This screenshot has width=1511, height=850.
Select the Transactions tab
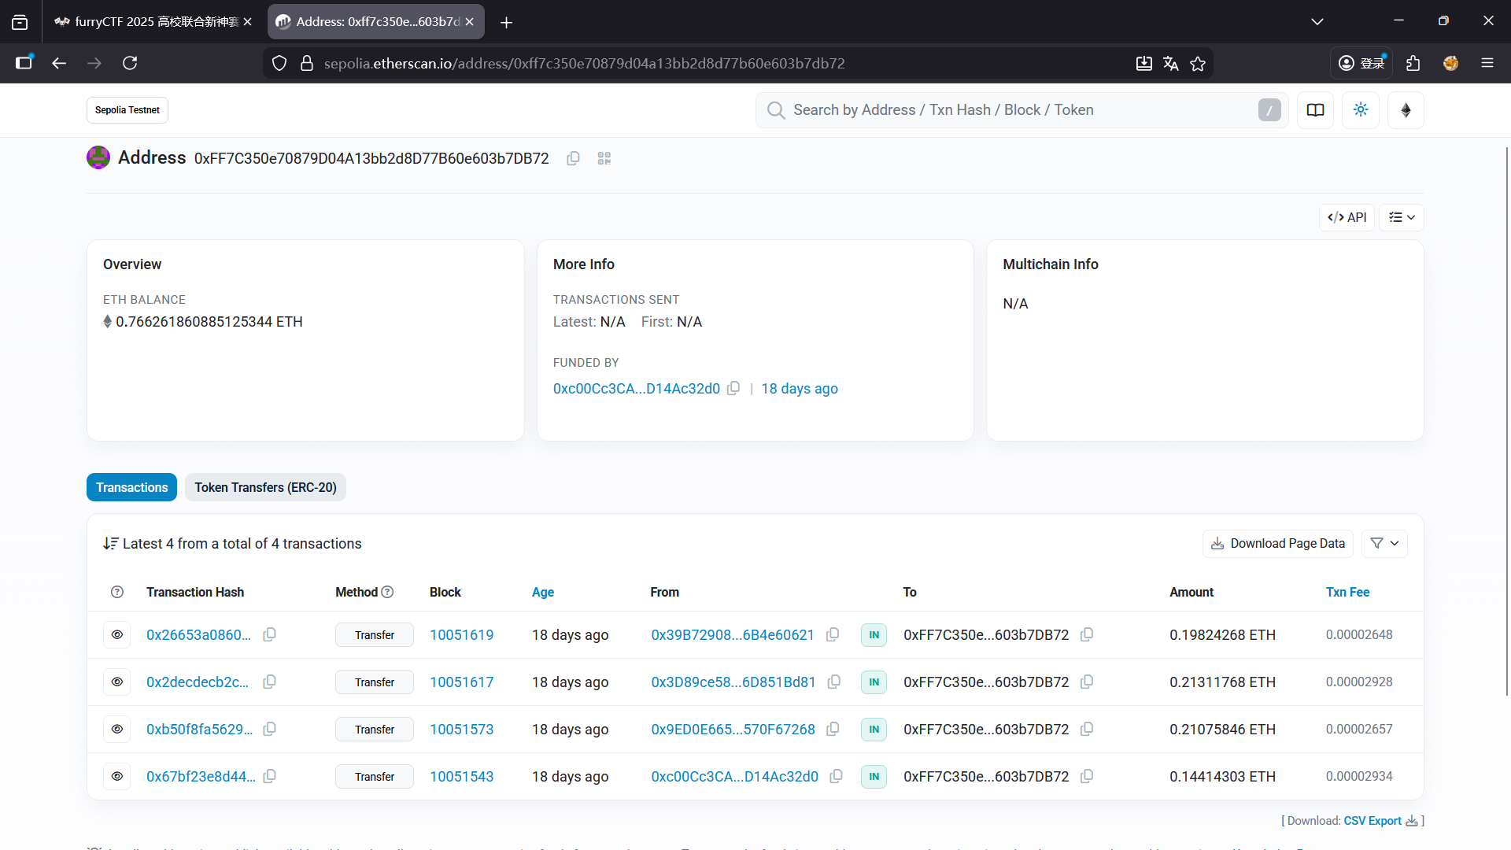click(131, 487)
